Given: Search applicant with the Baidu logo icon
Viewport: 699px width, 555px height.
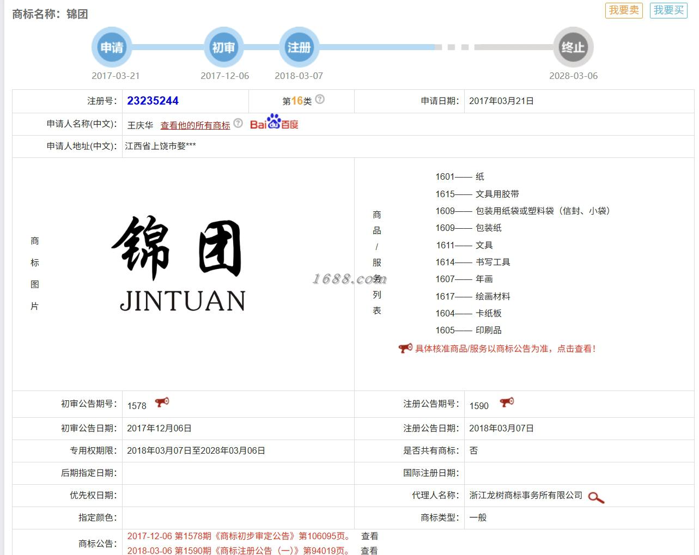Looking at the screenshot, I should [x=274, y=123].
